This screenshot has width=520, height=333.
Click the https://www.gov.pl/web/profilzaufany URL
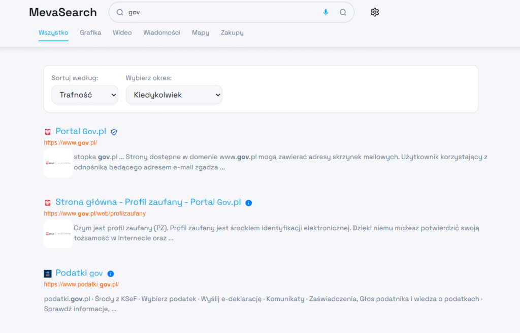[x=95, y=214]
